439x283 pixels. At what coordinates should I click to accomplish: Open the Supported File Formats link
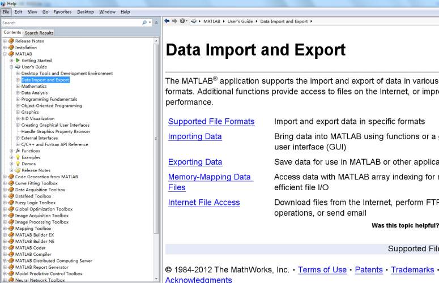point(211,121)
